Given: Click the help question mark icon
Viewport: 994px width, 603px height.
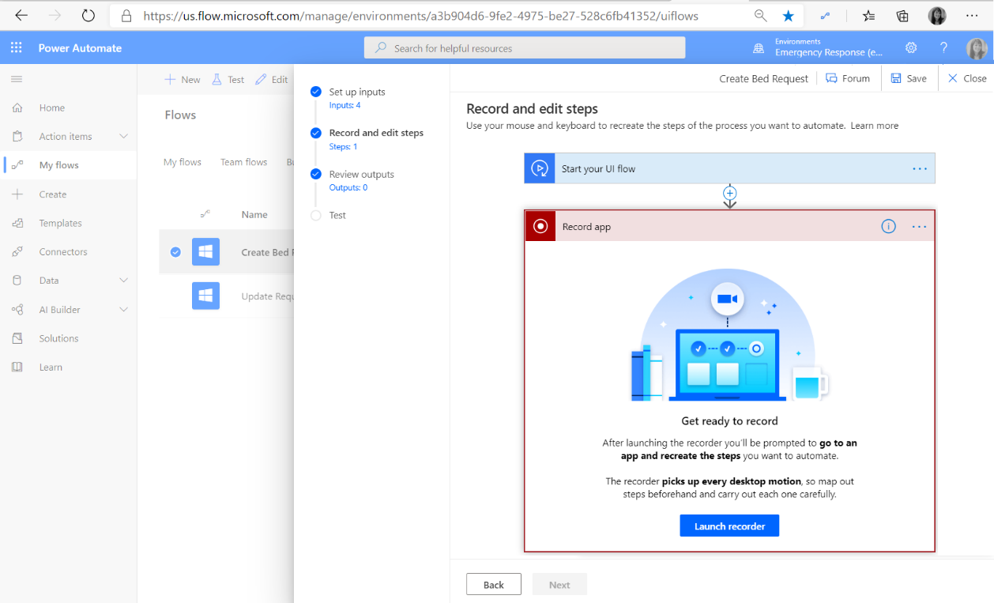Looking at the screenshot, I should (943, 48).
